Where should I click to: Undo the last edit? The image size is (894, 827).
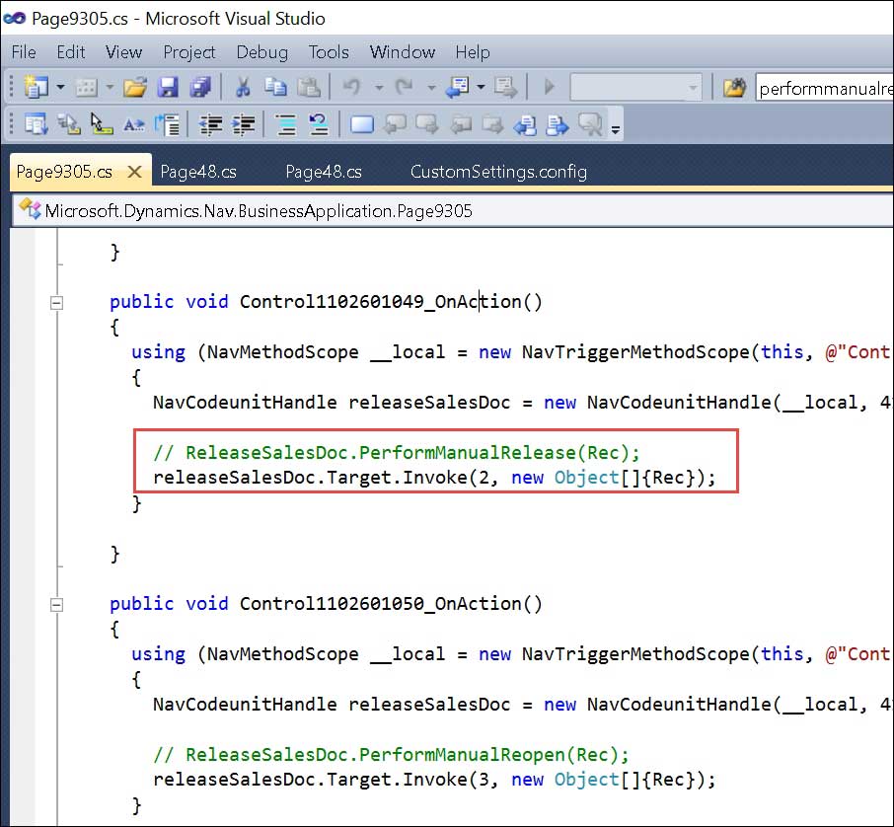click(350, 87)
